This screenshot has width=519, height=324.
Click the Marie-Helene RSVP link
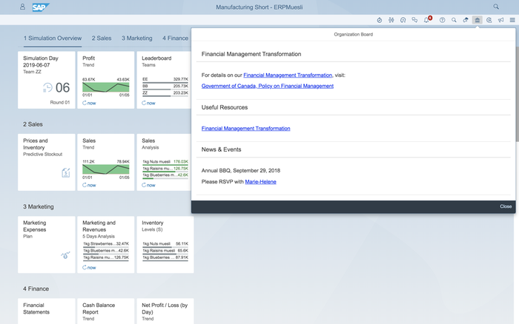[x=260, y=181]
